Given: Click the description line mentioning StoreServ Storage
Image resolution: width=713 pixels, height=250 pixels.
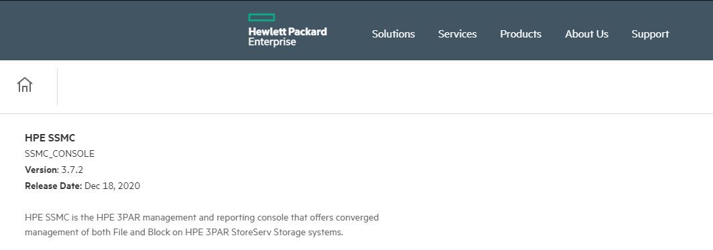Looking at the screenshot, I should [184, 233].
